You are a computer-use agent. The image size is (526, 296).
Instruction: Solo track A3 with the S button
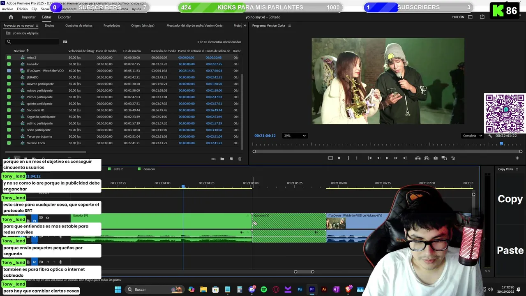[54, 262]
